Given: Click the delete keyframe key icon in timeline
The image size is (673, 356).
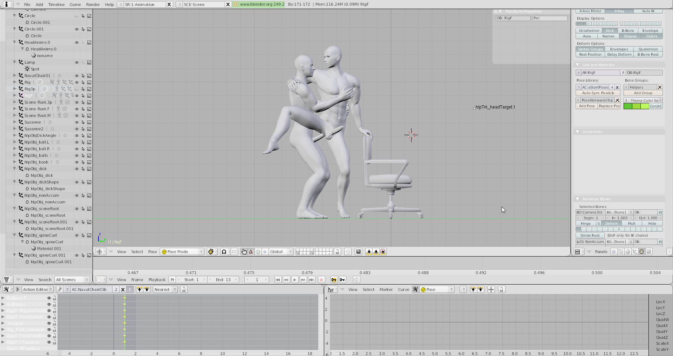Looking at the screenshot, I should tap(342, 280).
